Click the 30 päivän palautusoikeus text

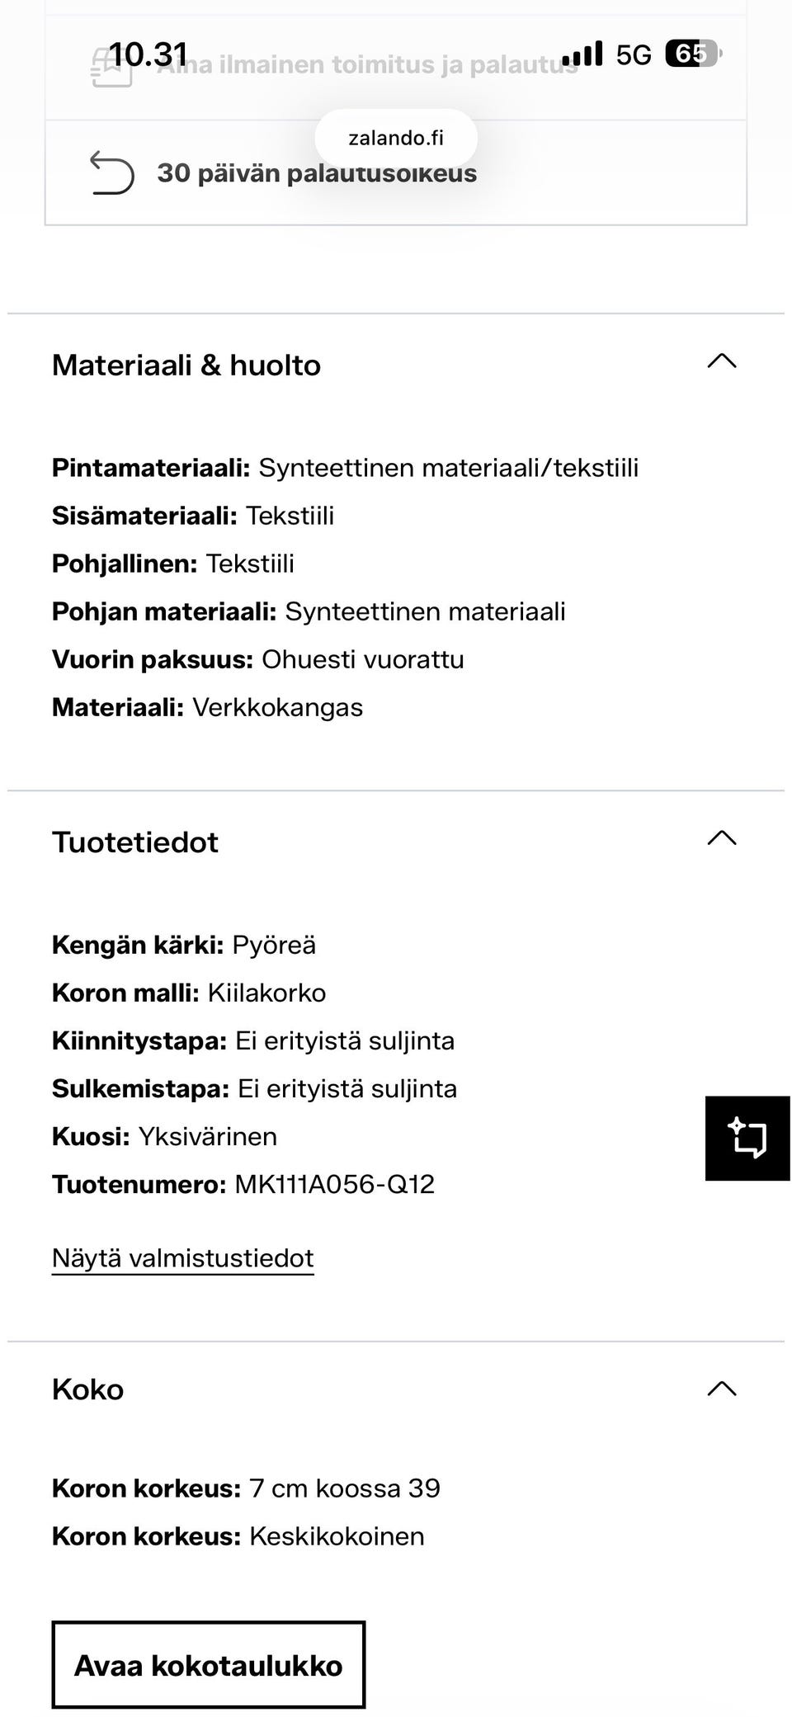[318, 172]
